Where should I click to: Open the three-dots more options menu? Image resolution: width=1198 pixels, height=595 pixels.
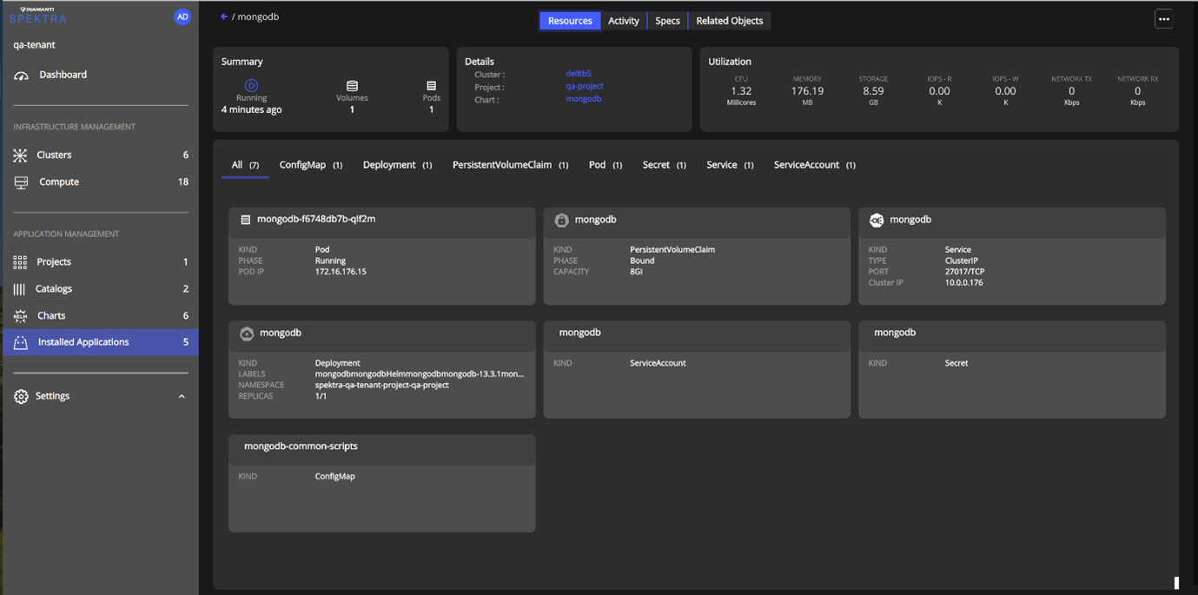click(1164, 19)
